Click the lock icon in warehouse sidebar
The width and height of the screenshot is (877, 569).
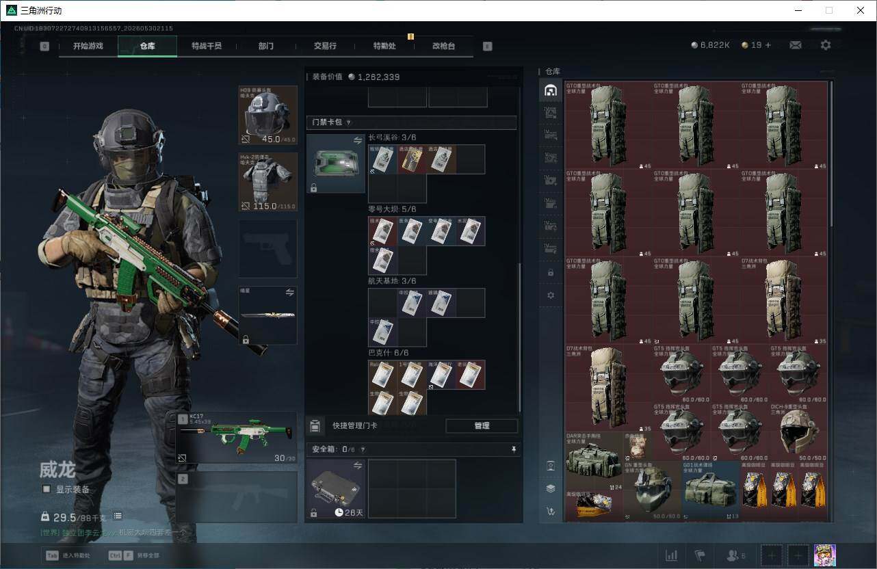tap(551, 272)
